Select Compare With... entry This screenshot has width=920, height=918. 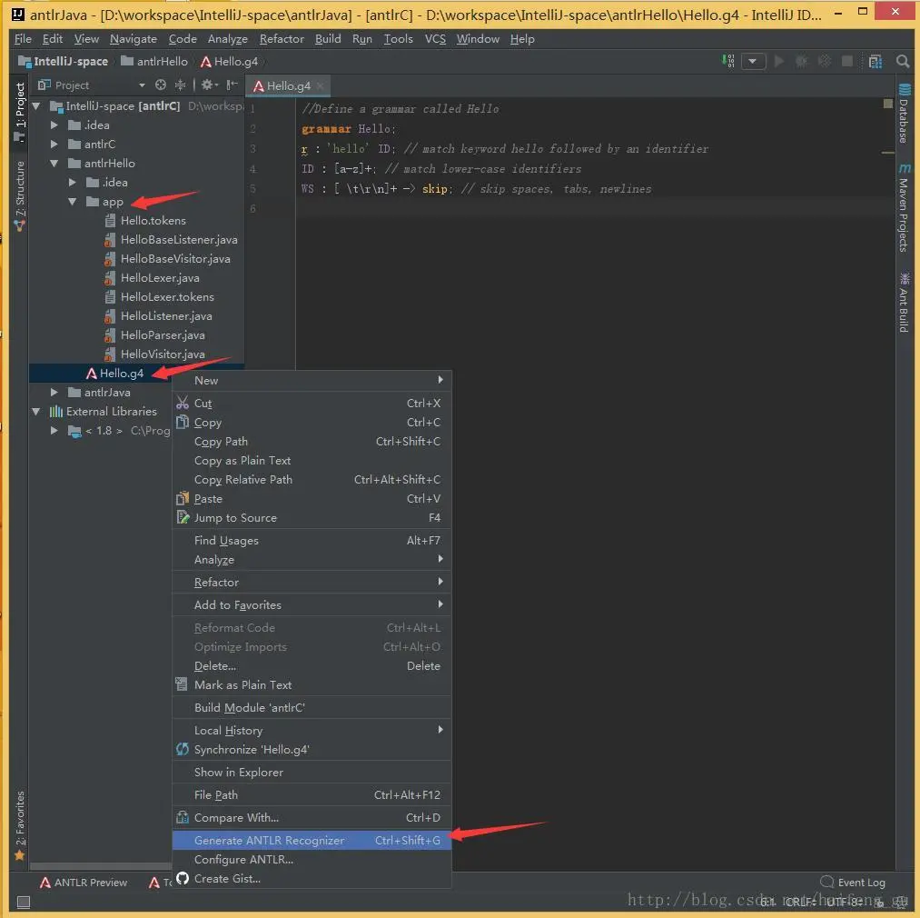[312, 818]
